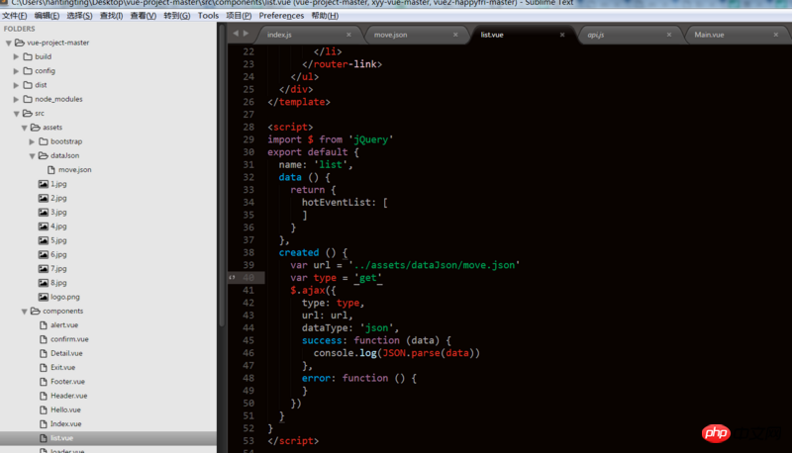Click the sidebar vertical scrollbar
This screenshot has height=453, width=792.
(222, 177)
